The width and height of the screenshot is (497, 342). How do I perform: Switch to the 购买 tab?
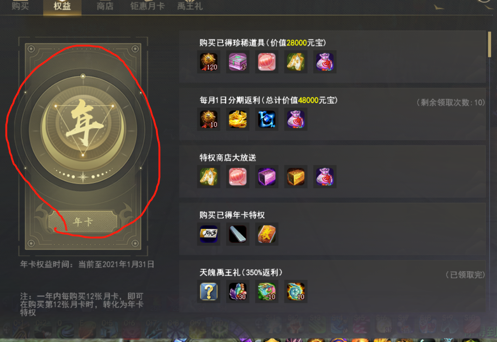(x=20, y=6)
